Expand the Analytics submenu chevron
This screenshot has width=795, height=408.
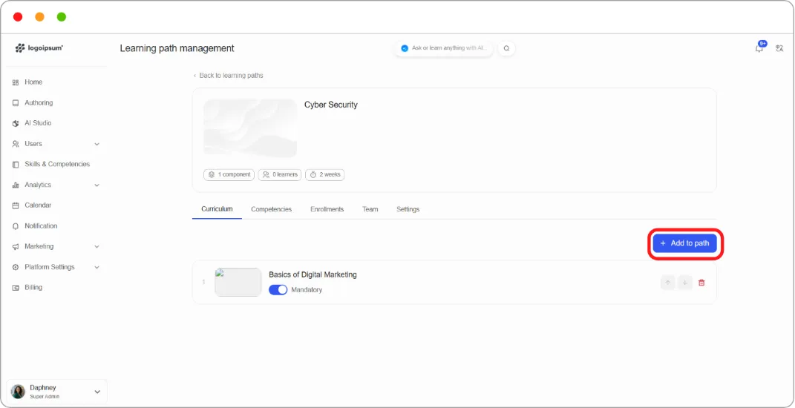96,185
